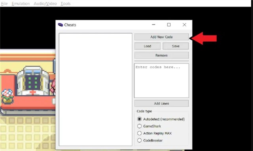Image resolution: width=253 pixels, height=151 pixels.
Task: Click the Add Lines button
Action: [162, 103]
